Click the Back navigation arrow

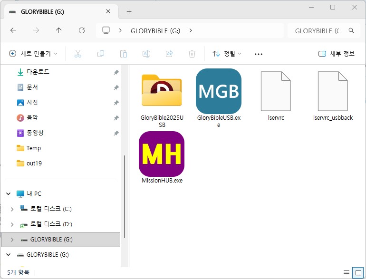point(13,30)
